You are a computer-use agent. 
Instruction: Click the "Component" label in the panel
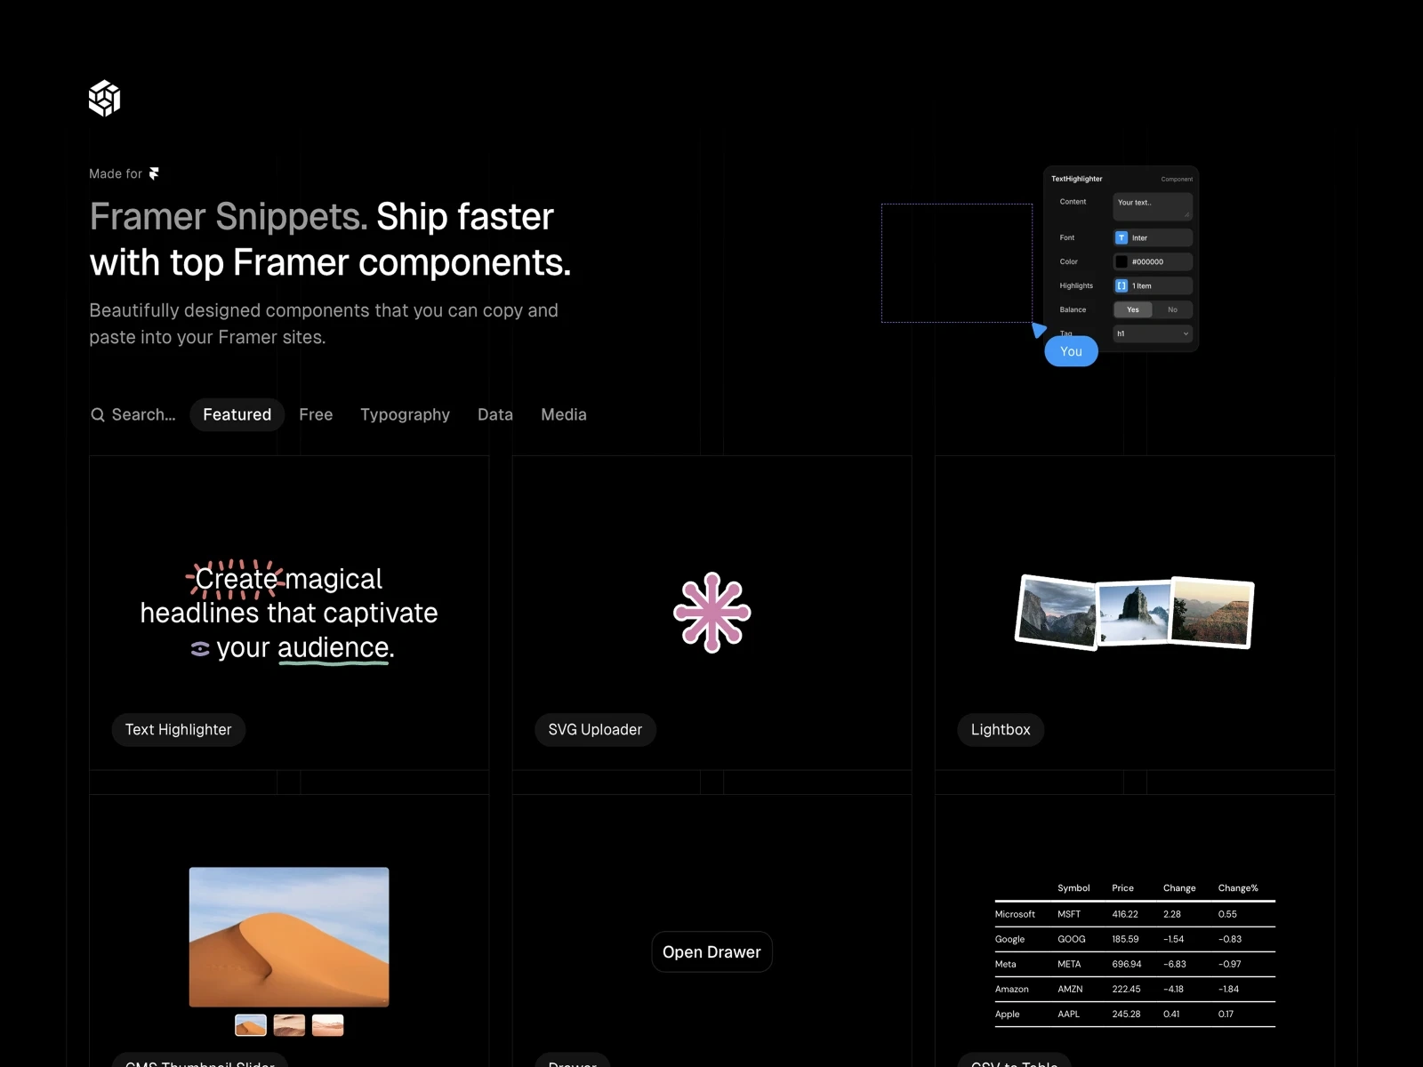click(1177, 179)
